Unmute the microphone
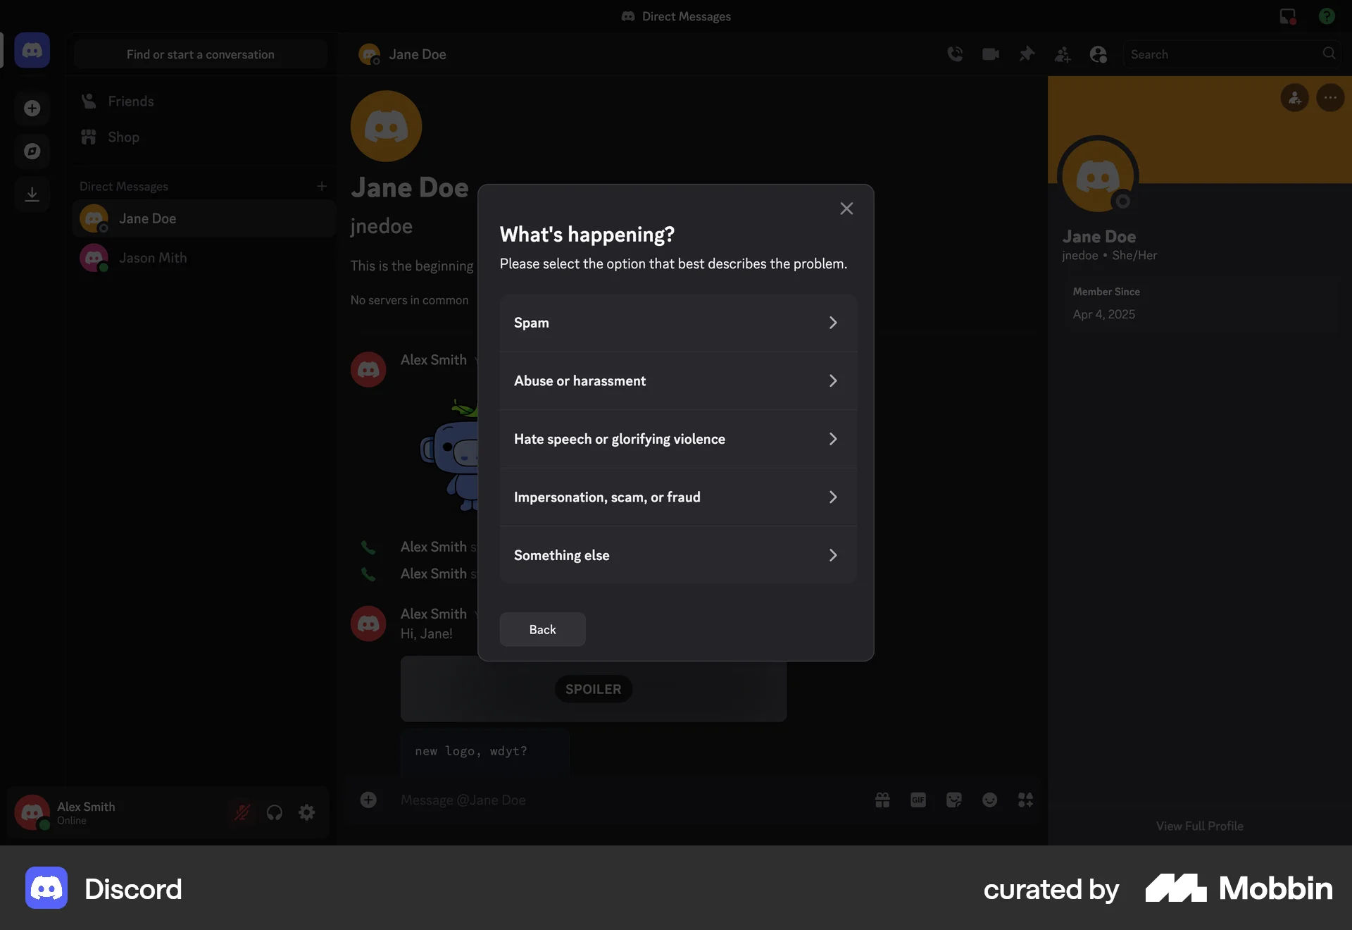The height and width of the screenshot is (930, 1352). (x=242, y=812)
